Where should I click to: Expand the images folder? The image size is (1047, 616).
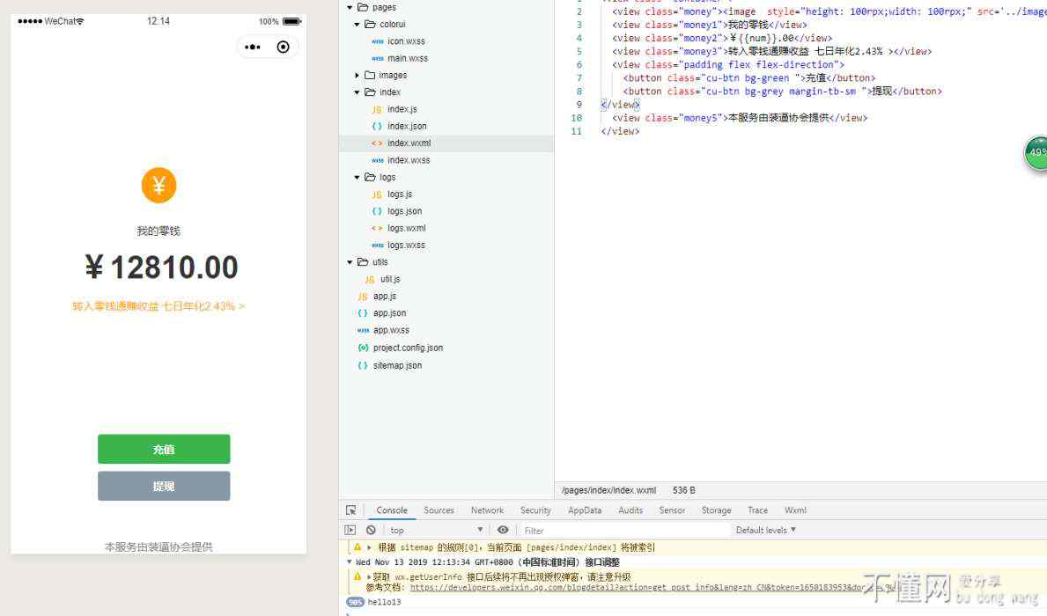pos(358,76)
